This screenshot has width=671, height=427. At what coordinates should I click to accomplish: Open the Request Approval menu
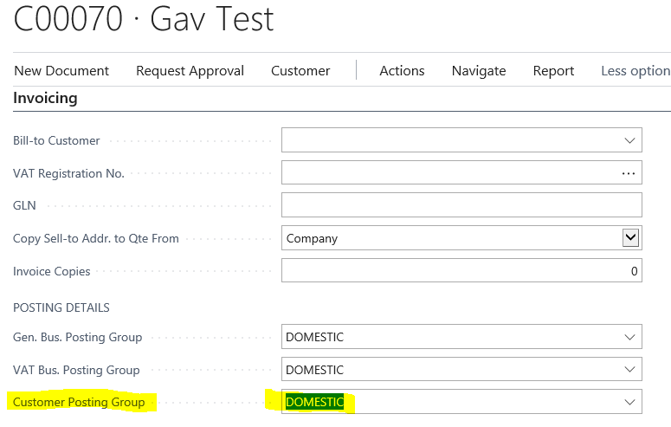tap(190, 71)
